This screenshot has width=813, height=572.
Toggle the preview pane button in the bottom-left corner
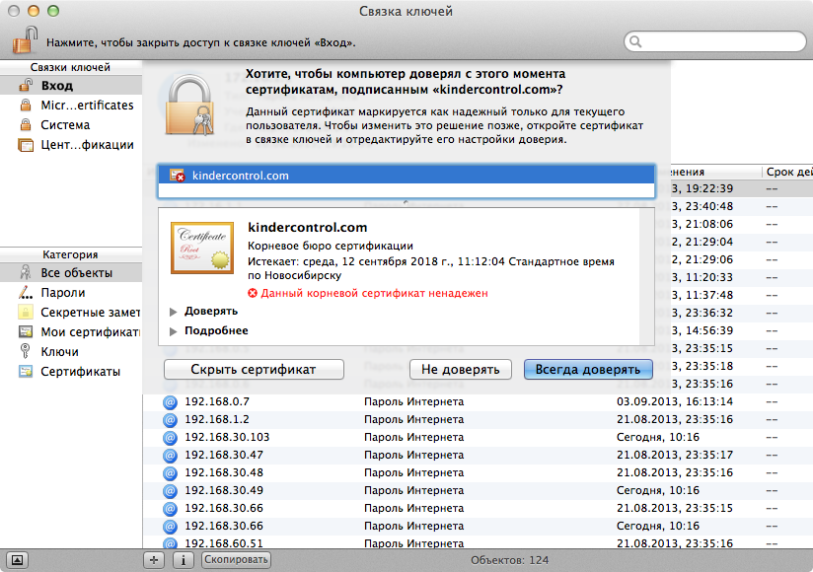17,559
